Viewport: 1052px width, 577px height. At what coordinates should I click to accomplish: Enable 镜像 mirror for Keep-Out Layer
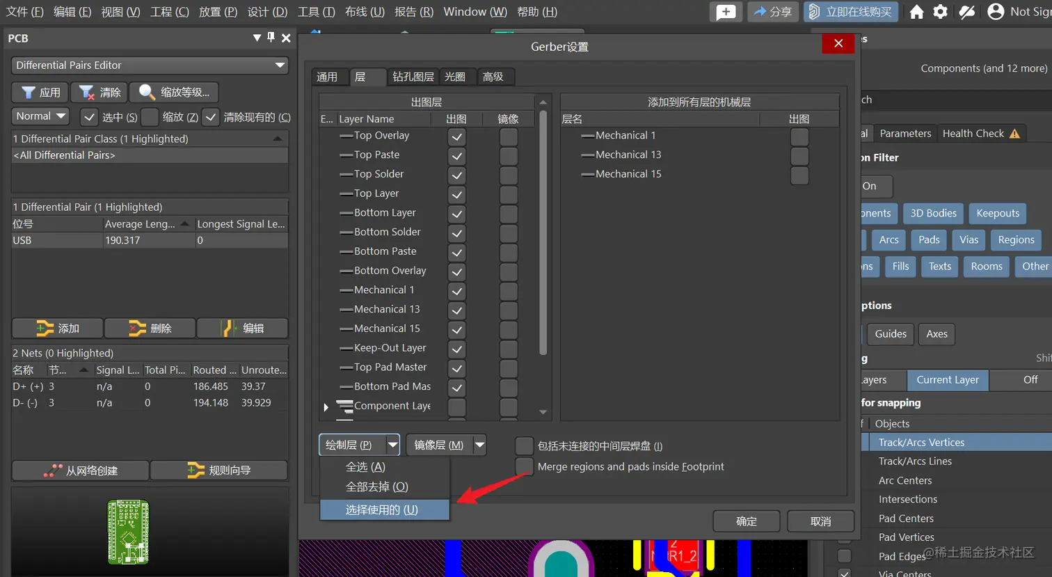click(x=509, y=349)
